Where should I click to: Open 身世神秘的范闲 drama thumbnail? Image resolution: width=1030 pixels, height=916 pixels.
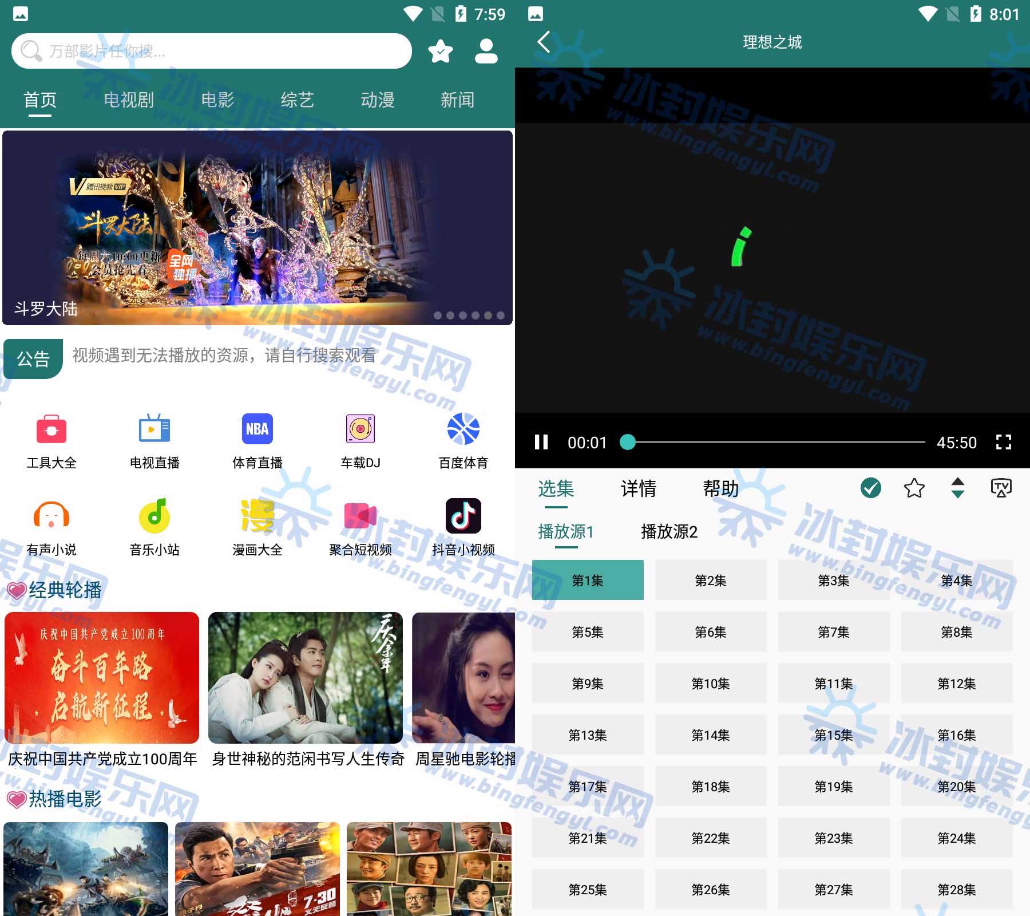(x=306, y=678)
